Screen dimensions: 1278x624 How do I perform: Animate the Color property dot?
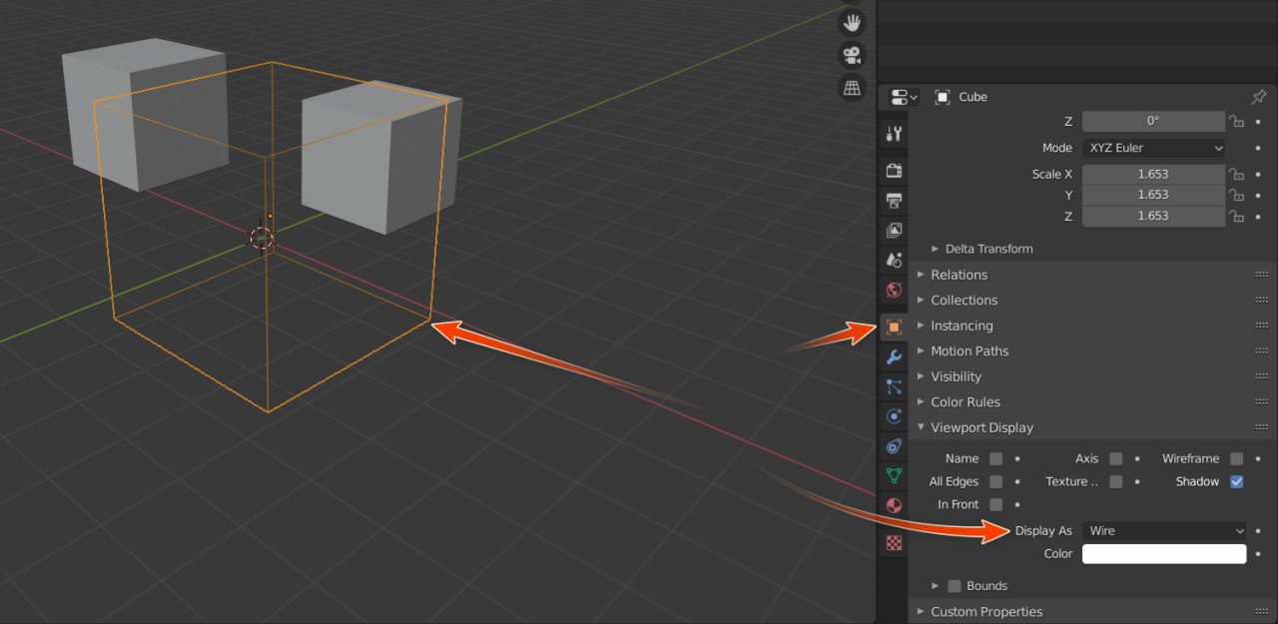(x=1258, y=553)
